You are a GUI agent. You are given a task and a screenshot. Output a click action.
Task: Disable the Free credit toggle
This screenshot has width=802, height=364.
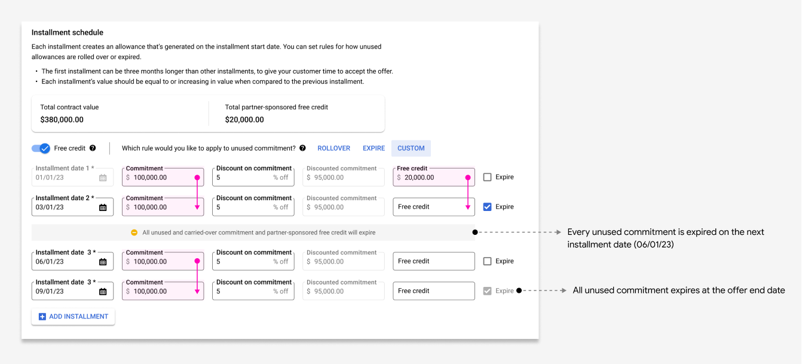click(42, 148)
